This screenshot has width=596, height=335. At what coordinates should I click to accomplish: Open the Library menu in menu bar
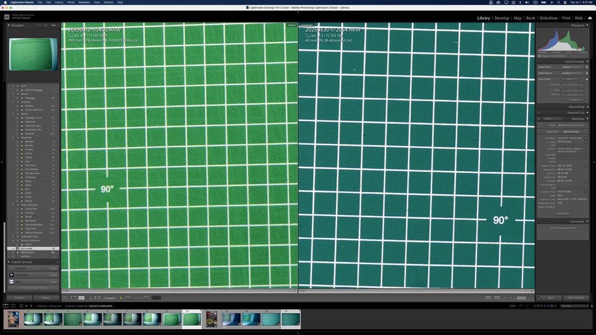coord(59,2)
